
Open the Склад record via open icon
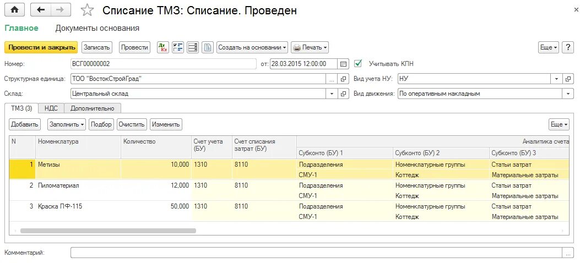(344, 94)
